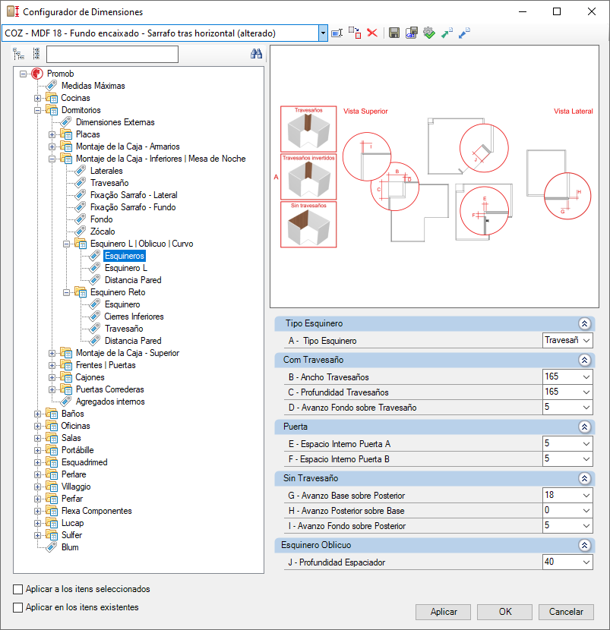Select the Frentes | Puertas tree item
The image size is (610, 630).
(x=106, y=365)
